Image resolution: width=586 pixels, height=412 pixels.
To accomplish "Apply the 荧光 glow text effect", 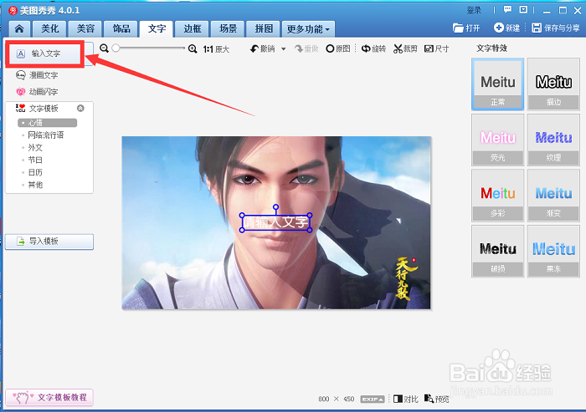I will click(498, 140).
